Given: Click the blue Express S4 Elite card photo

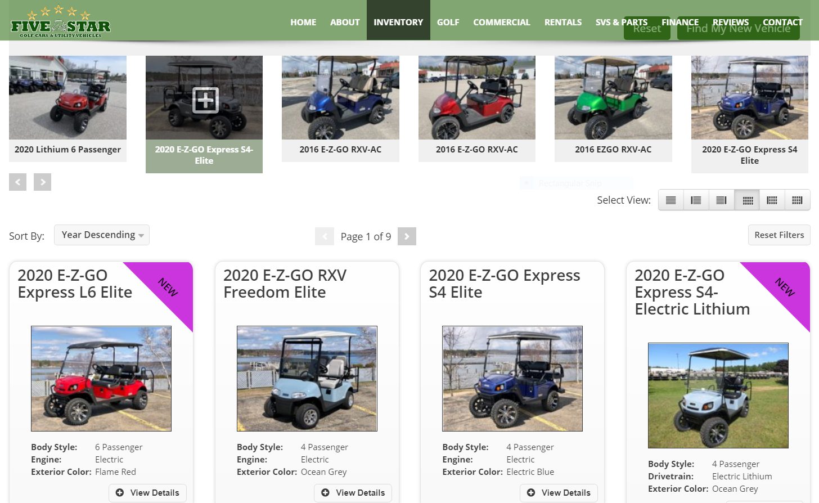Looking at the screenshot, I should click(x=512, y=379).
